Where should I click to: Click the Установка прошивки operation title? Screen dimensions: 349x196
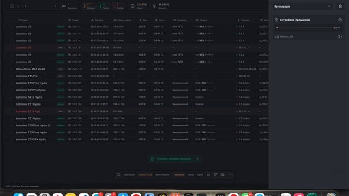[294, 20]
